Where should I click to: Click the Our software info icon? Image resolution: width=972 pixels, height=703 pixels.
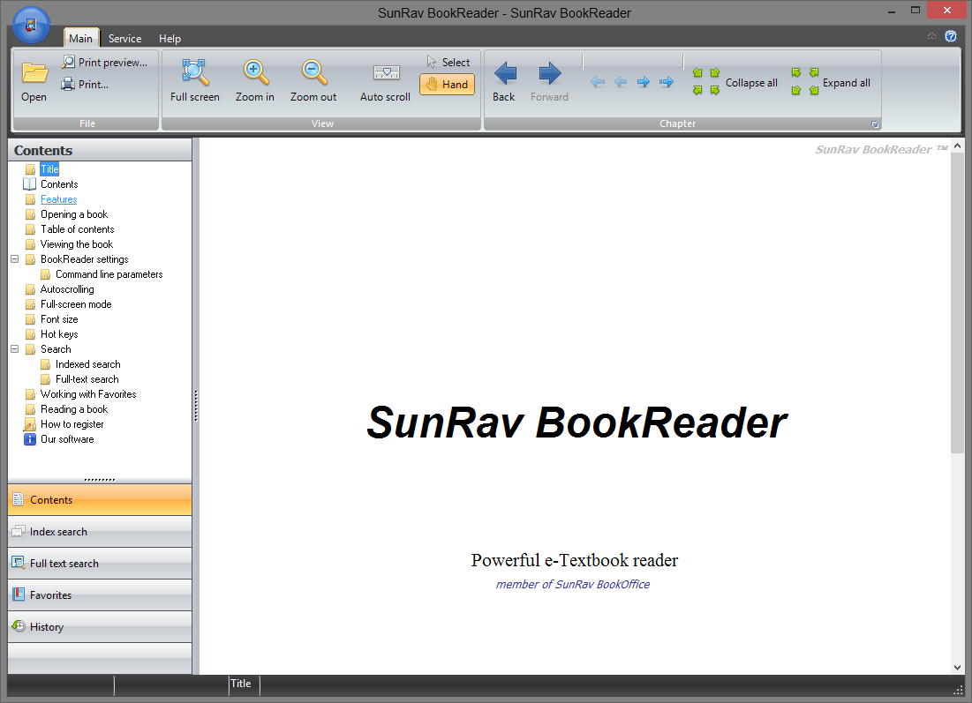pyautogui.click(x=30, y=439)
